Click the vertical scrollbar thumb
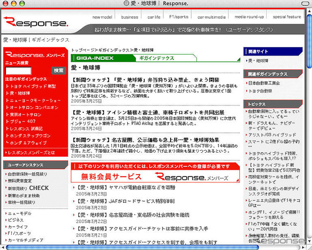 coord(309,41)
